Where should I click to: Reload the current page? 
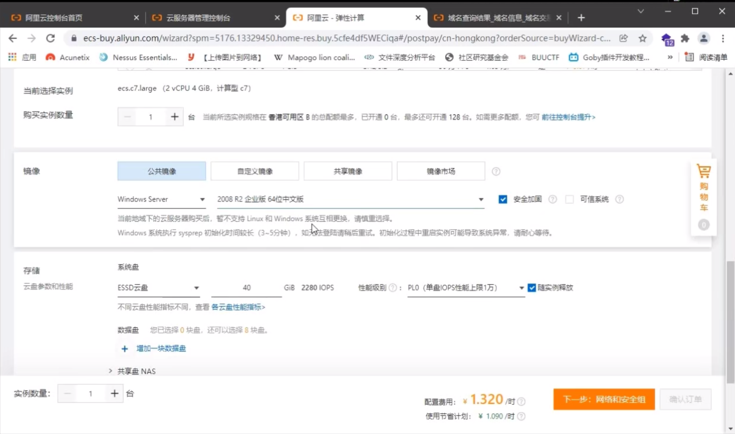click(x=51, y=38)
